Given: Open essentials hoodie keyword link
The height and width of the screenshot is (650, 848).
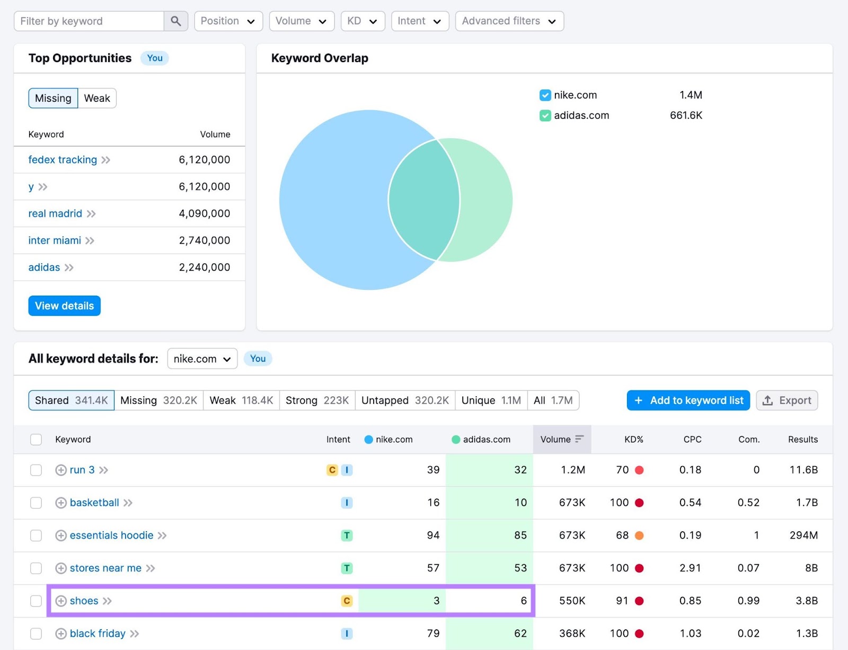Looking at the screenshot, I should click(x=111, y=536).
